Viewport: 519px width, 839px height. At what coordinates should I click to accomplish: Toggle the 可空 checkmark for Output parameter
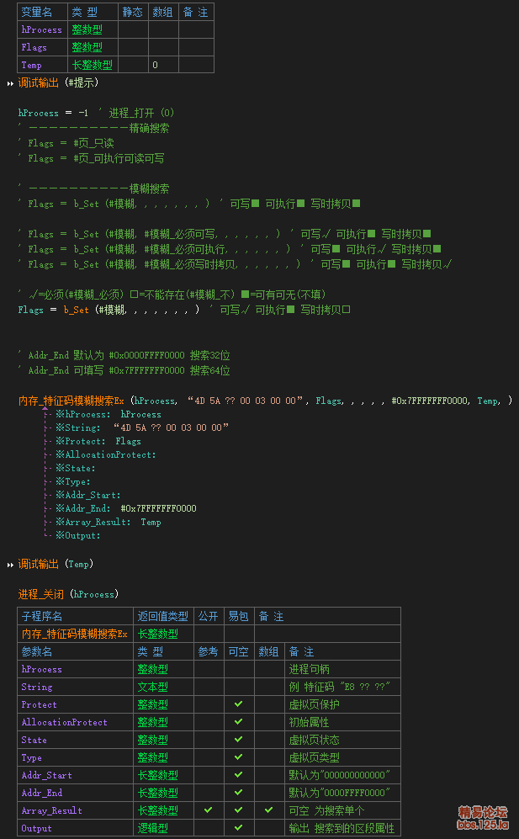[x=238, y=828]
